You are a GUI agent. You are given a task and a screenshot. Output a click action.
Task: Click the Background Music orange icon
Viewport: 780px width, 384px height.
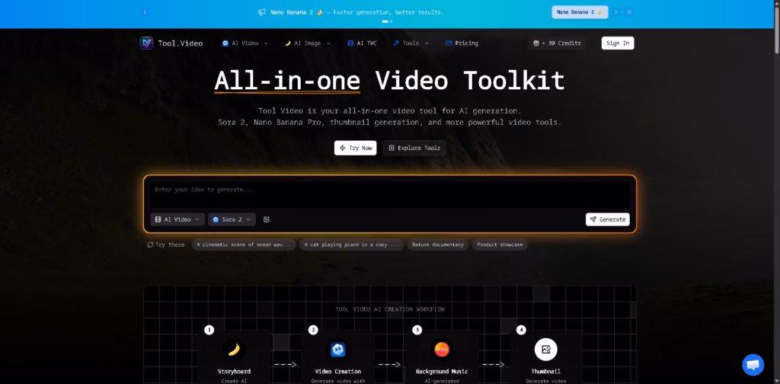442,350
